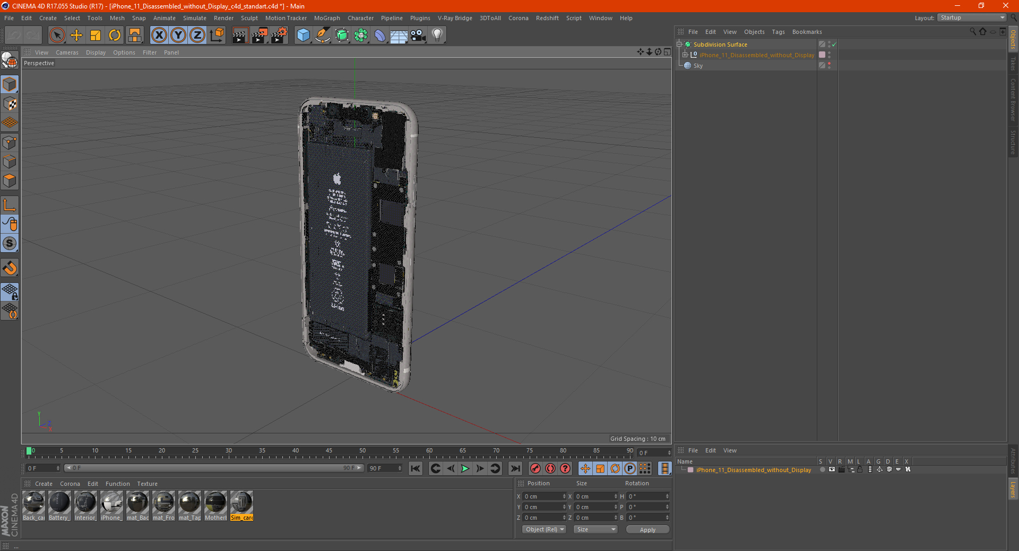The height and width of the screenshot is (551, 1019).
Task: Switch to Texture mode in left toolbar
Action: (10, 104)
